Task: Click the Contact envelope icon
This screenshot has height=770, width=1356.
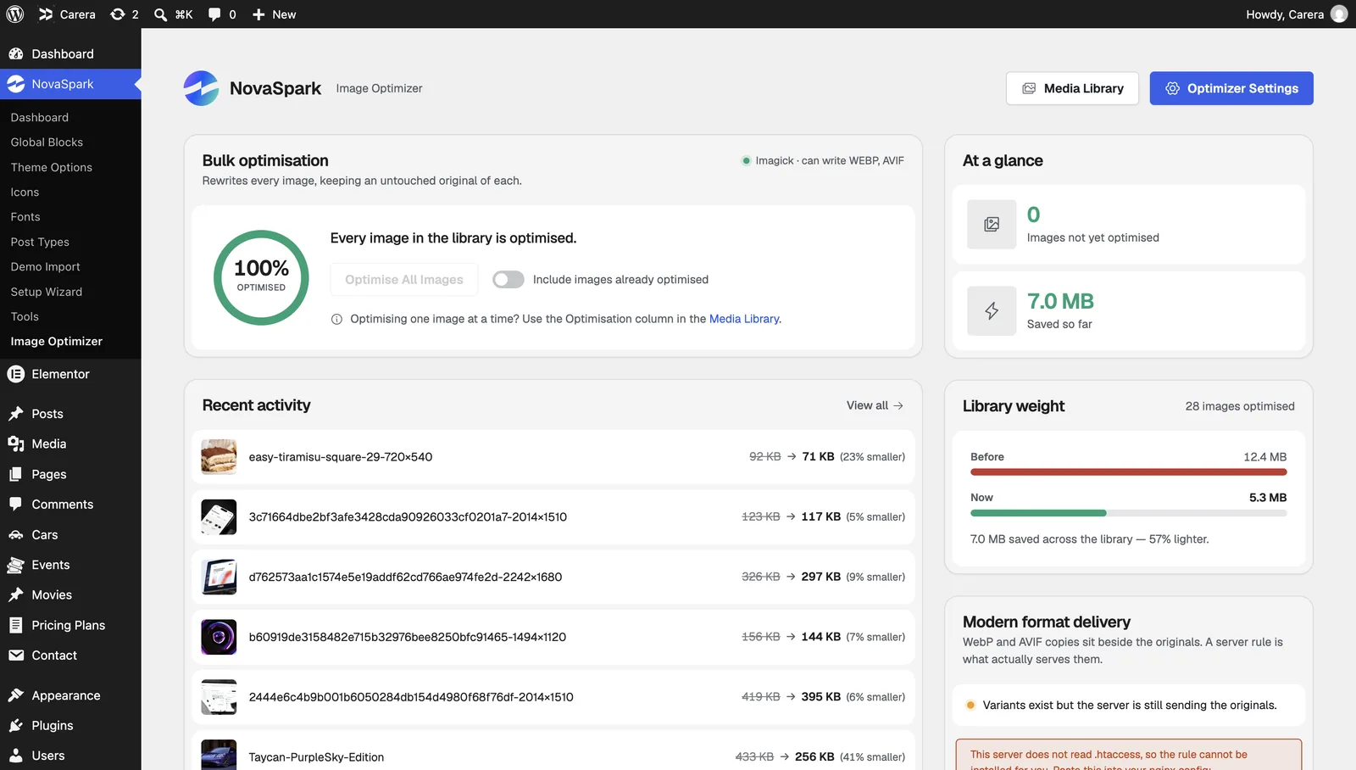Action: coord(16,655)
